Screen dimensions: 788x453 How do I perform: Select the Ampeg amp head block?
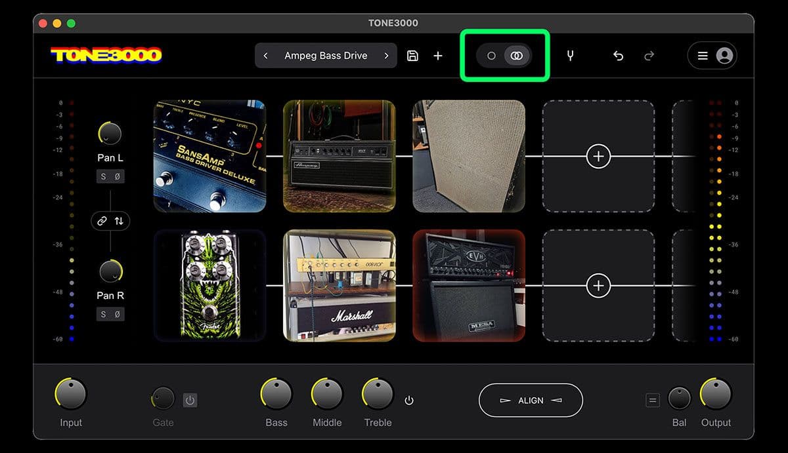[339, 156]
